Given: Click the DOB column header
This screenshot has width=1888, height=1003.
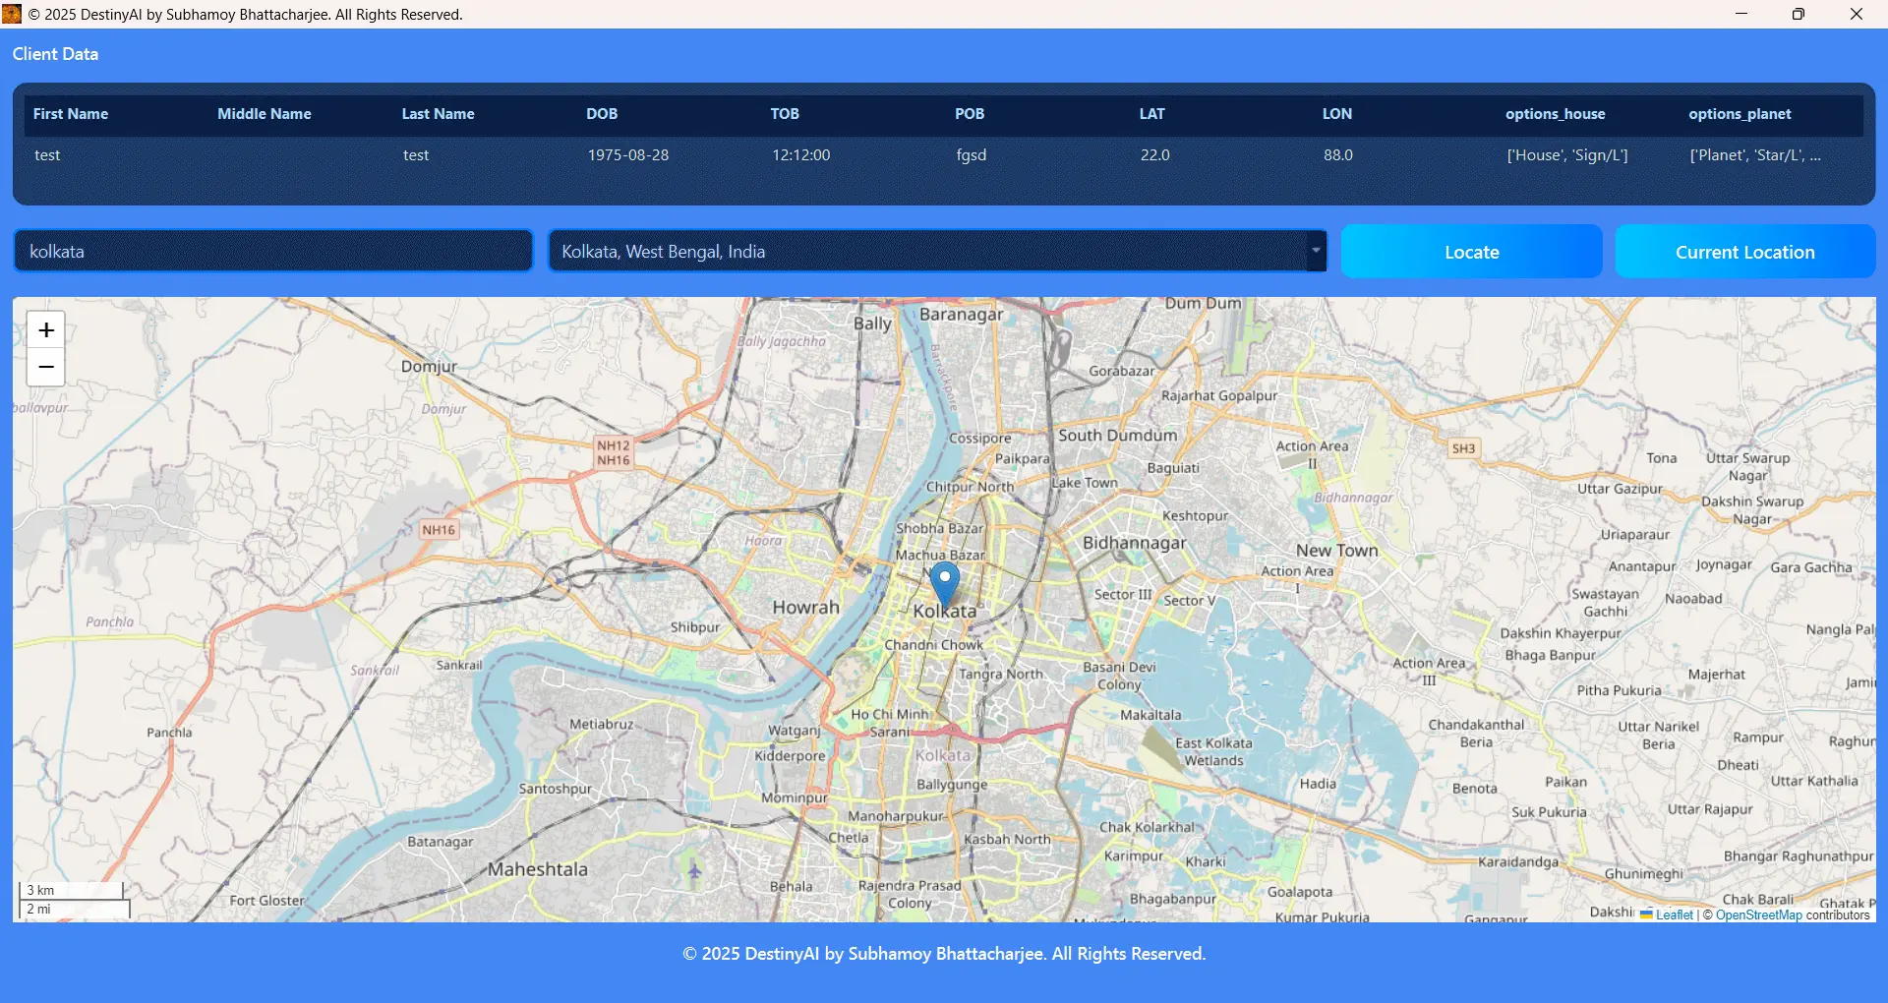Looking at the screenshot, I should point(602,114).
